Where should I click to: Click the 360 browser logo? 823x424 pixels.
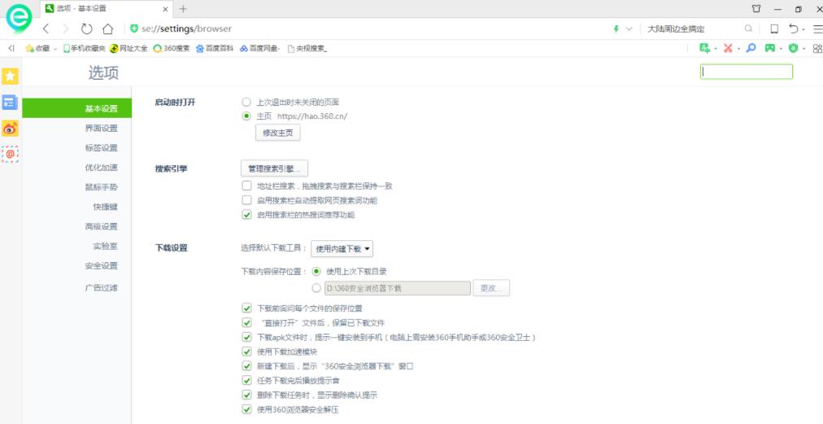19,19
